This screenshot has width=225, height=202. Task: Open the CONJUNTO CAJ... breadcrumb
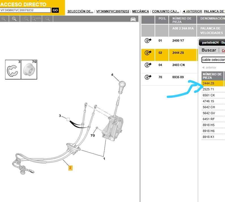click(165, 12)
